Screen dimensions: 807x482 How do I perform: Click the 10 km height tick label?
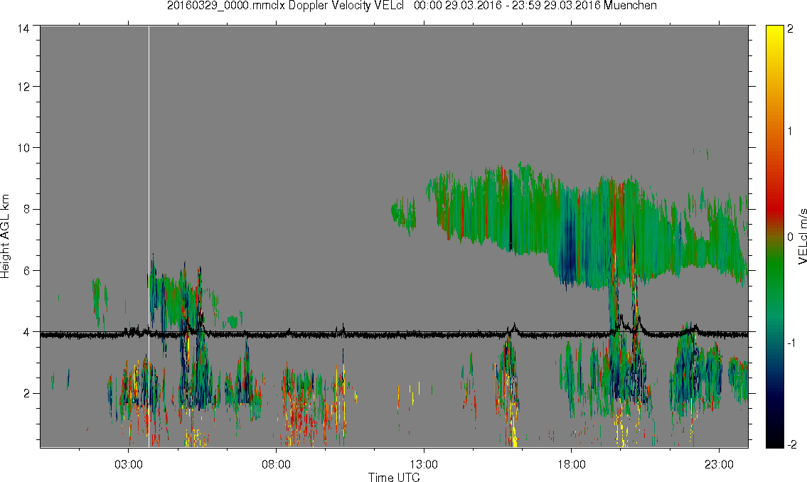coord(23,148)
